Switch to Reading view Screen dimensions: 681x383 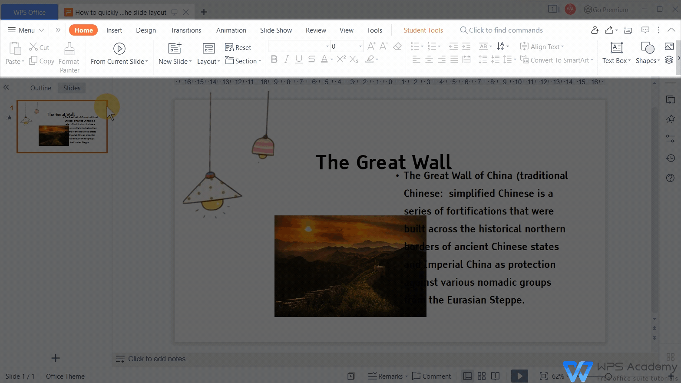point(495,376)
